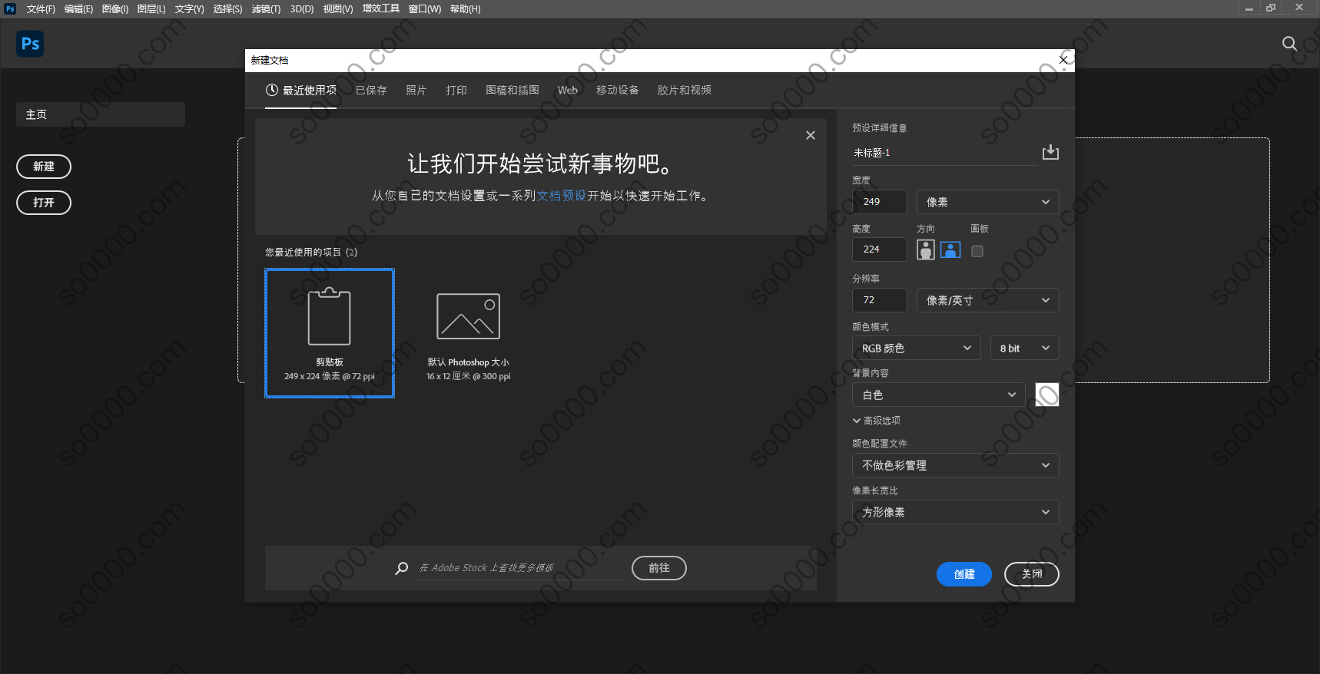Viewport: 1320px width, 674px height.
Task: Collapse the 高级选项 section
Action: [x=877, y=421]
